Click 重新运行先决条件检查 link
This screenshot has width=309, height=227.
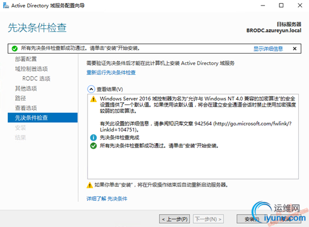point(111,73)
